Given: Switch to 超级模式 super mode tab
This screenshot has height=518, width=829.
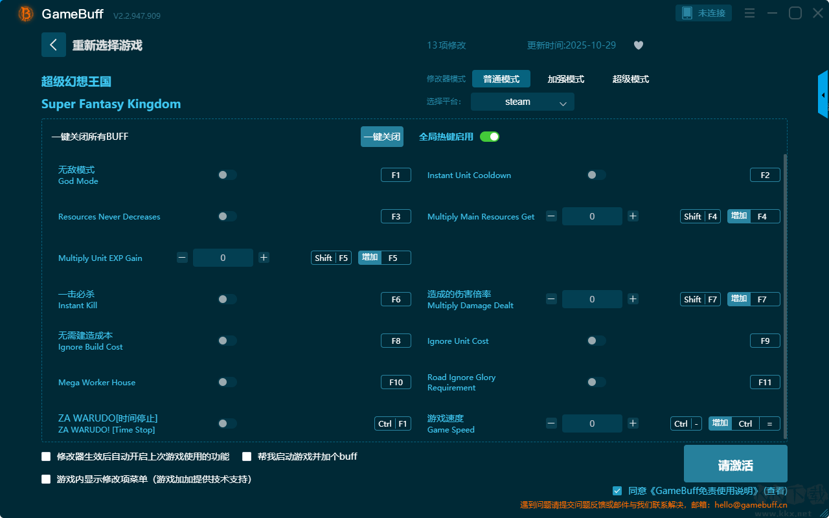Looking at the screenshot, I should pyautogui.click(x=630, y=79).
